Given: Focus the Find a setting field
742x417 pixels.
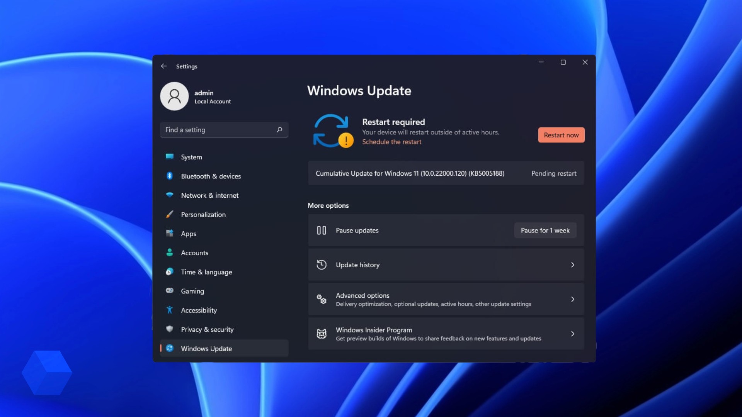Looking at the screenshot, I should coord(224,130).
